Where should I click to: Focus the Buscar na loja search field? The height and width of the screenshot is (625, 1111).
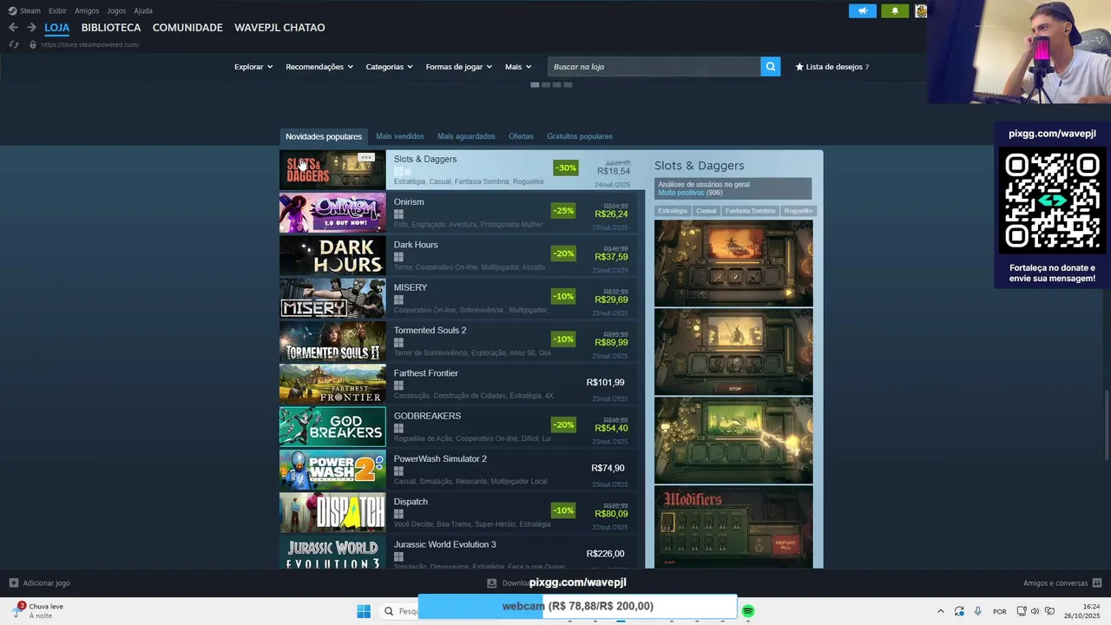654,67
